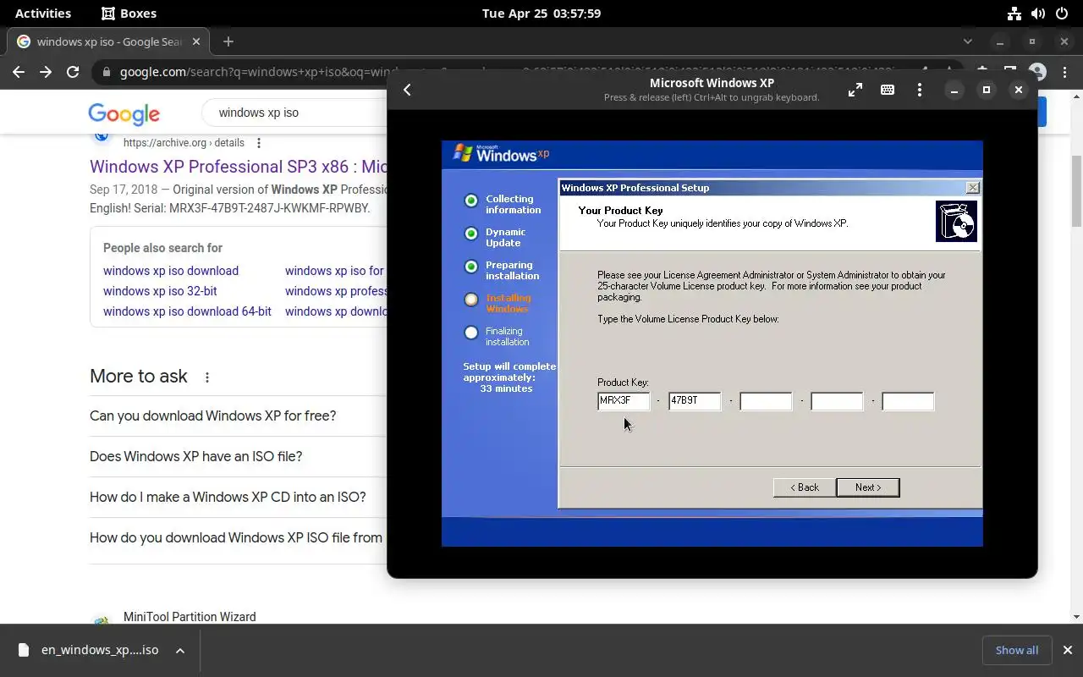The height and width of the screenshot is (677, 1083).
Task: Click Preparing installation setup step
Action: click(x=502, y=271)
